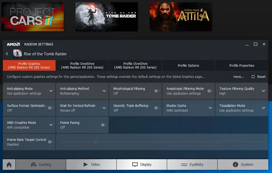
Task: Select the Profile Properties tab
Action: click(241, 66)
